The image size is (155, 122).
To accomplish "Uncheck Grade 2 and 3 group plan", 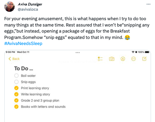I will pyautogui.click(x=16, y=100).
